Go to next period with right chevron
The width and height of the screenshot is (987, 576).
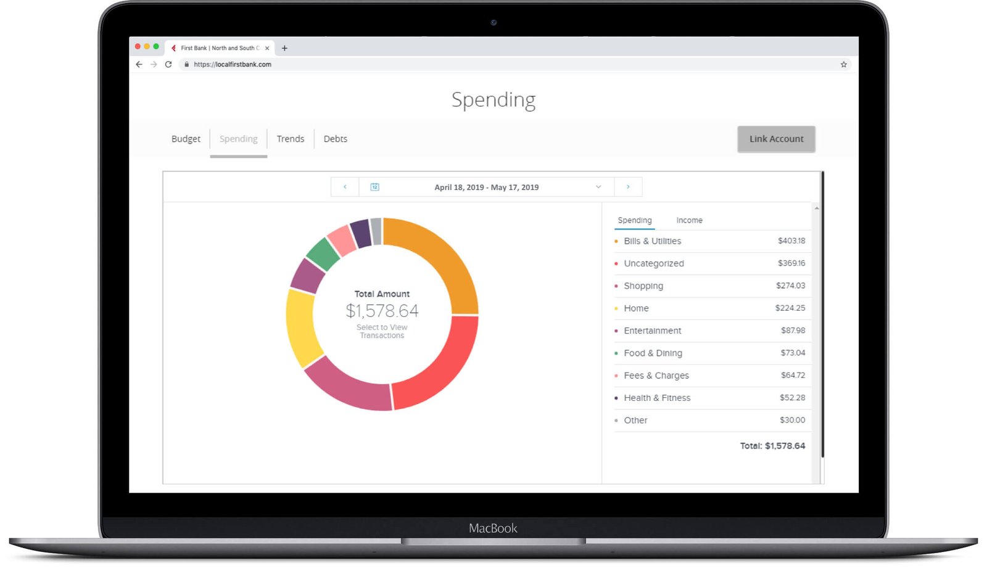point(628,187)
